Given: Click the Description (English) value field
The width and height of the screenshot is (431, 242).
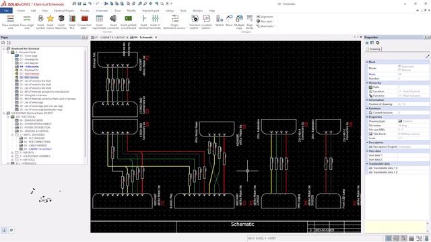Looking at the screenshot, I should click(x=413, y=147).
